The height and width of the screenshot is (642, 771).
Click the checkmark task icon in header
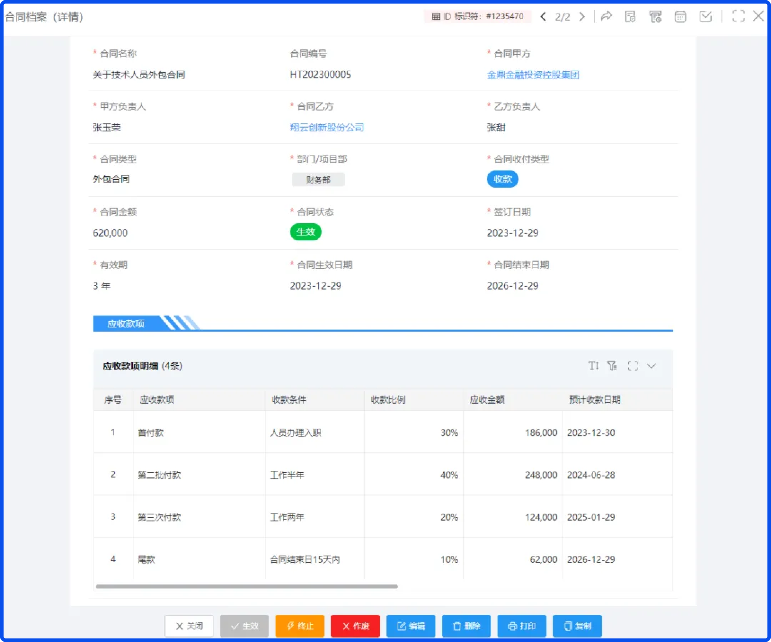(x=705, y=16)
